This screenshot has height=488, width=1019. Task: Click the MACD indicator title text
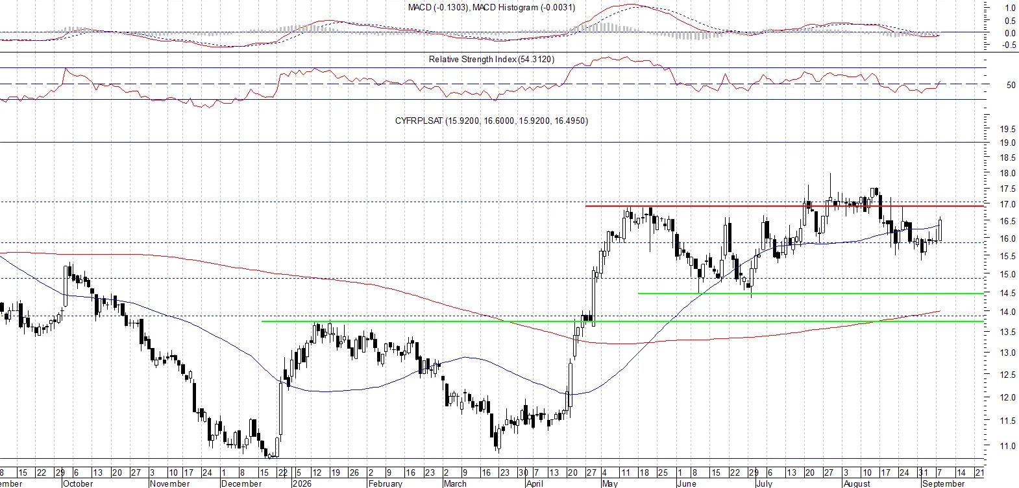(x=491, y=8)
